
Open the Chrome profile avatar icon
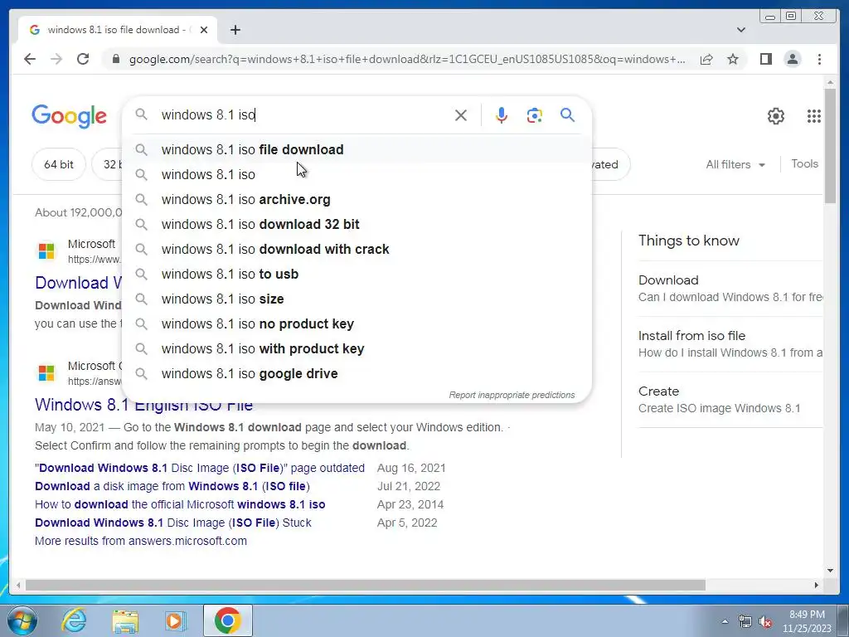(792, 59)
